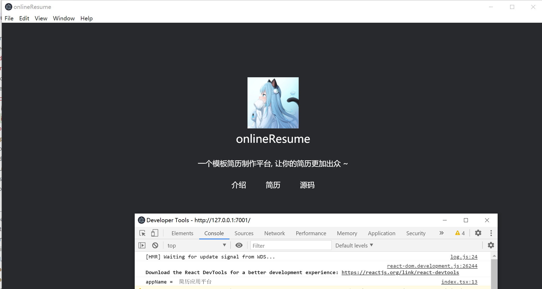
Task: Open the 源码 source code link
Action: pos(307,185)
